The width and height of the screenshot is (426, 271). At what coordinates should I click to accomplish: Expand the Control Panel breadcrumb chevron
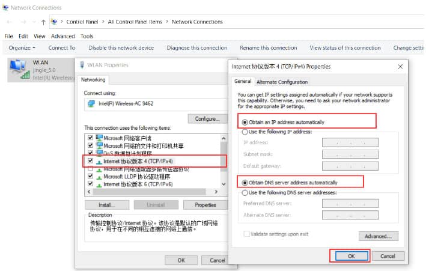pos(103,22)
